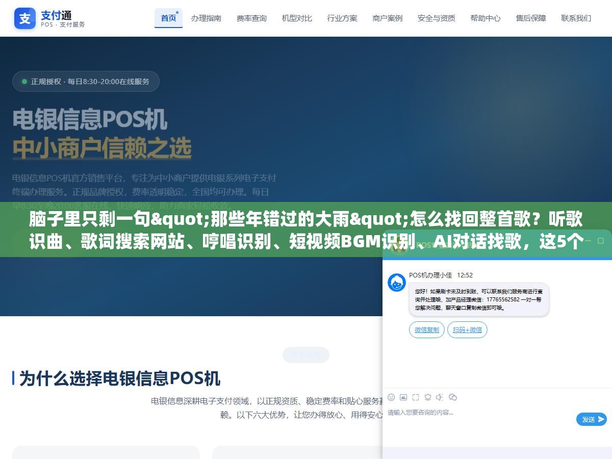Click the rating flower icon in chat
The width and height of the screenshot is (612, 459).
point(428,397)
